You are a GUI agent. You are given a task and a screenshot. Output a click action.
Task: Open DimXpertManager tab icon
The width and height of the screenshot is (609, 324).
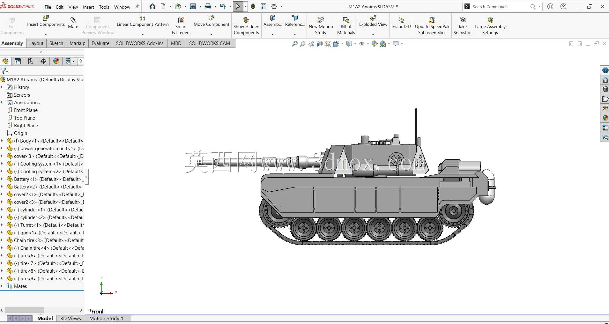click(x=43, y=61)
